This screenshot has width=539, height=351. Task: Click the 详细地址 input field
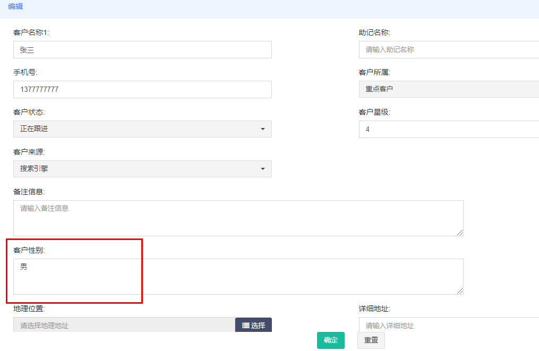click(x=449, y=325)
